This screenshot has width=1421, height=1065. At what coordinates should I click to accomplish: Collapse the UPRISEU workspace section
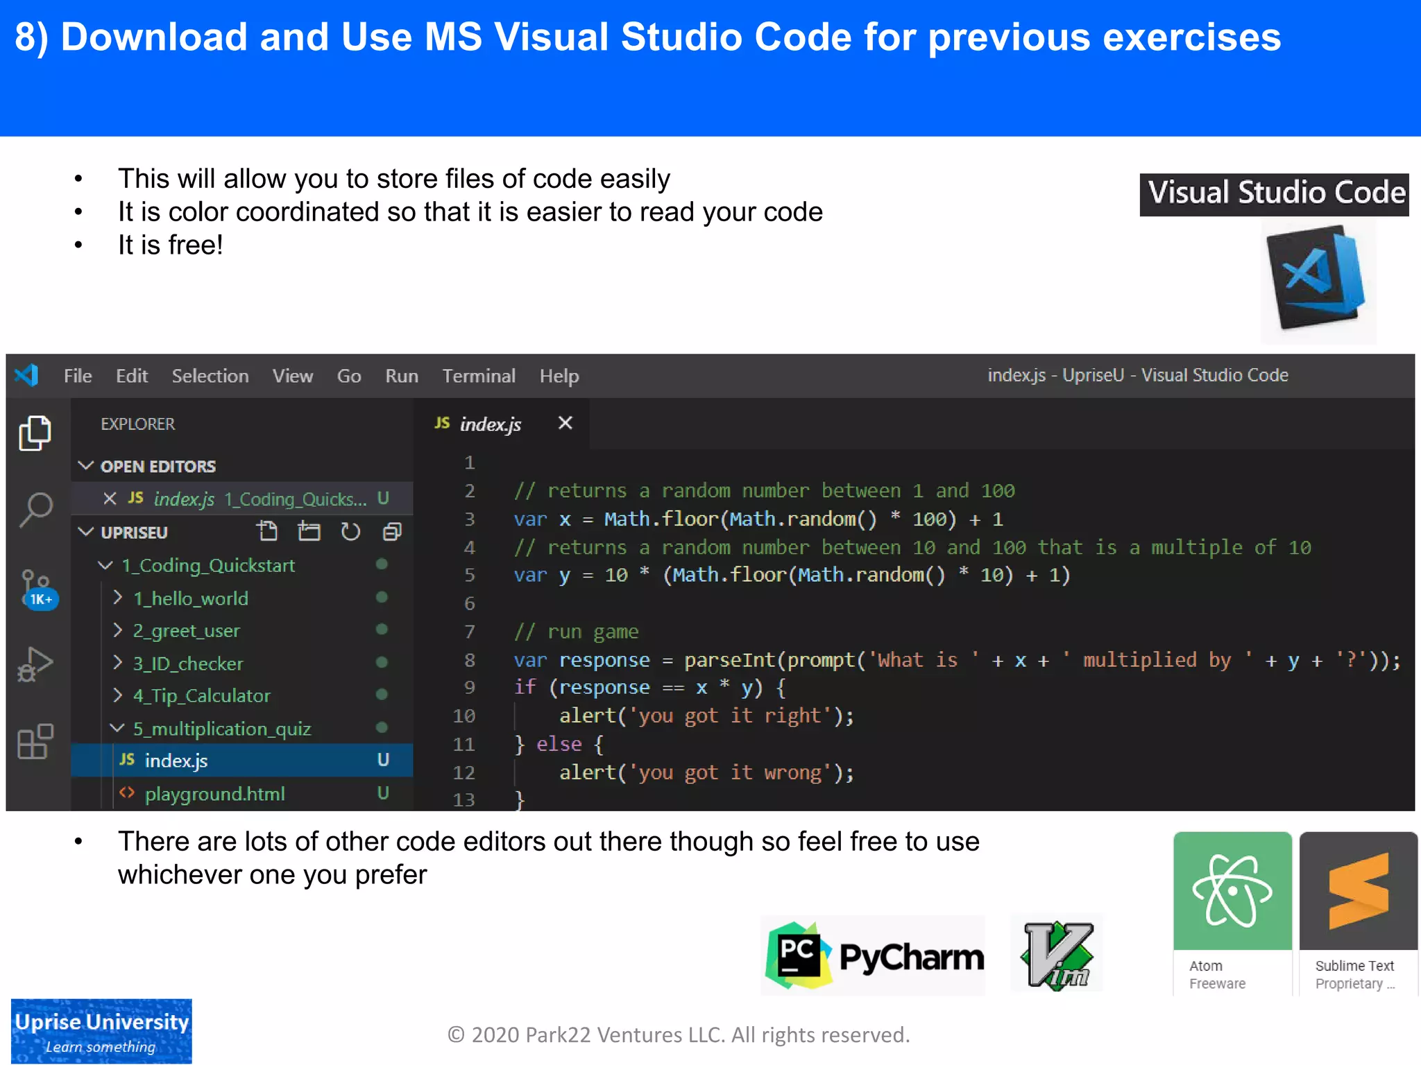[134, 532]
